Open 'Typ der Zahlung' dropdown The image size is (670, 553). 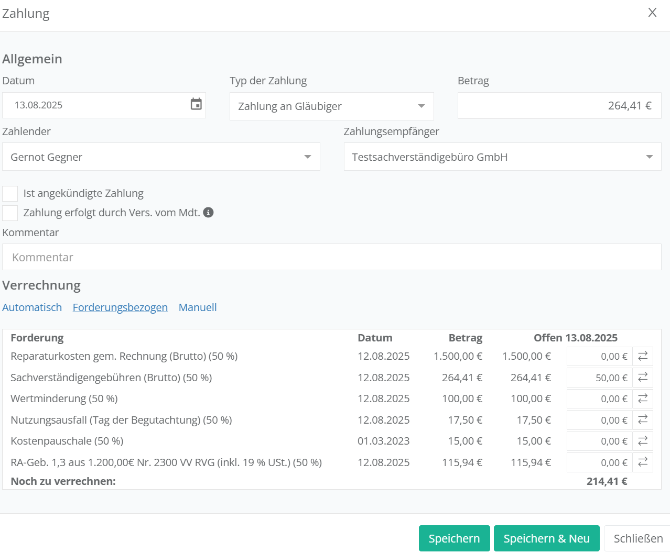[x=331, y=106]
